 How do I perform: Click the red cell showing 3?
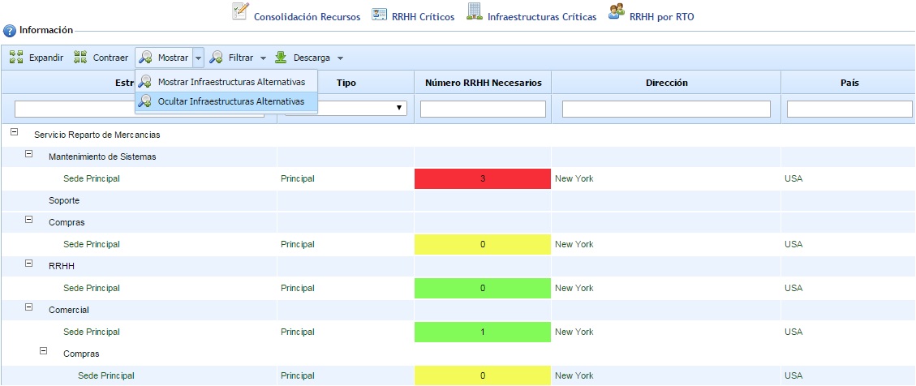pyautogui.click(x=483, y=178)
